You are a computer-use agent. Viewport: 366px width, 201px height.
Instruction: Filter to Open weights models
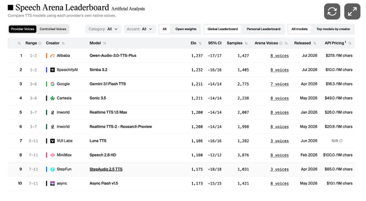point(186,29)
